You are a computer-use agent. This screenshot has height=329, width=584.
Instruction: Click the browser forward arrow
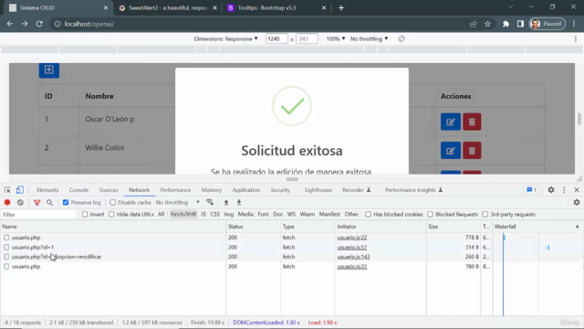[25, 24]
